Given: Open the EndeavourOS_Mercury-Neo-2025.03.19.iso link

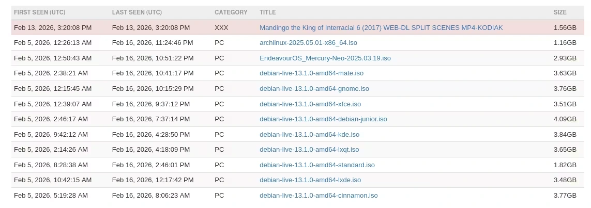Looking at the screenshot, I should tap(325, 58).
